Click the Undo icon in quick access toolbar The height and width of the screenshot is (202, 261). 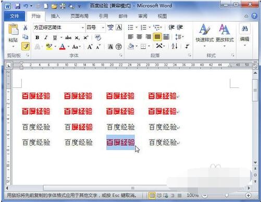26,6
